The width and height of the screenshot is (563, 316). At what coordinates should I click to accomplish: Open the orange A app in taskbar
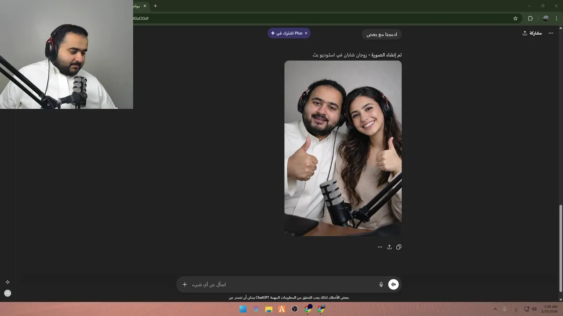282,309
